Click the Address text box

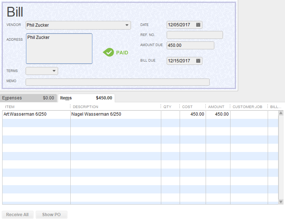59,49
